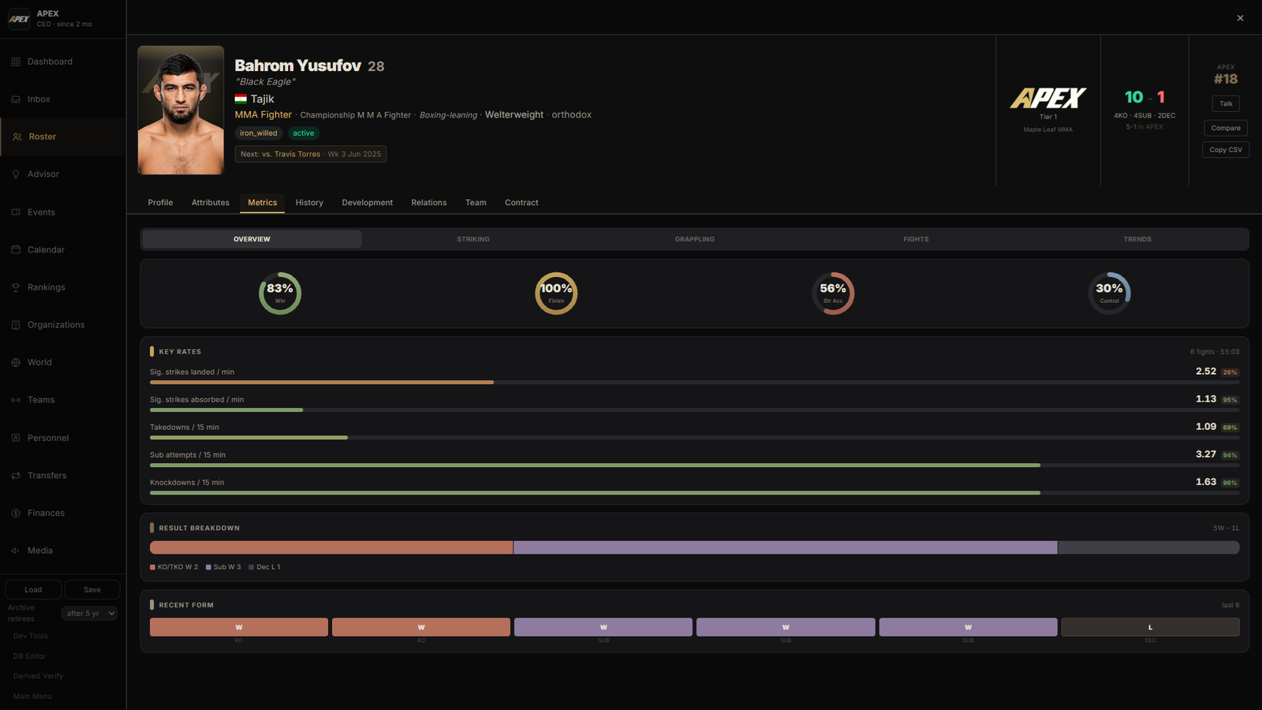Click the Compare button
The image size is (1262, 710).
pyautogui.click(x=1226, y=128)
